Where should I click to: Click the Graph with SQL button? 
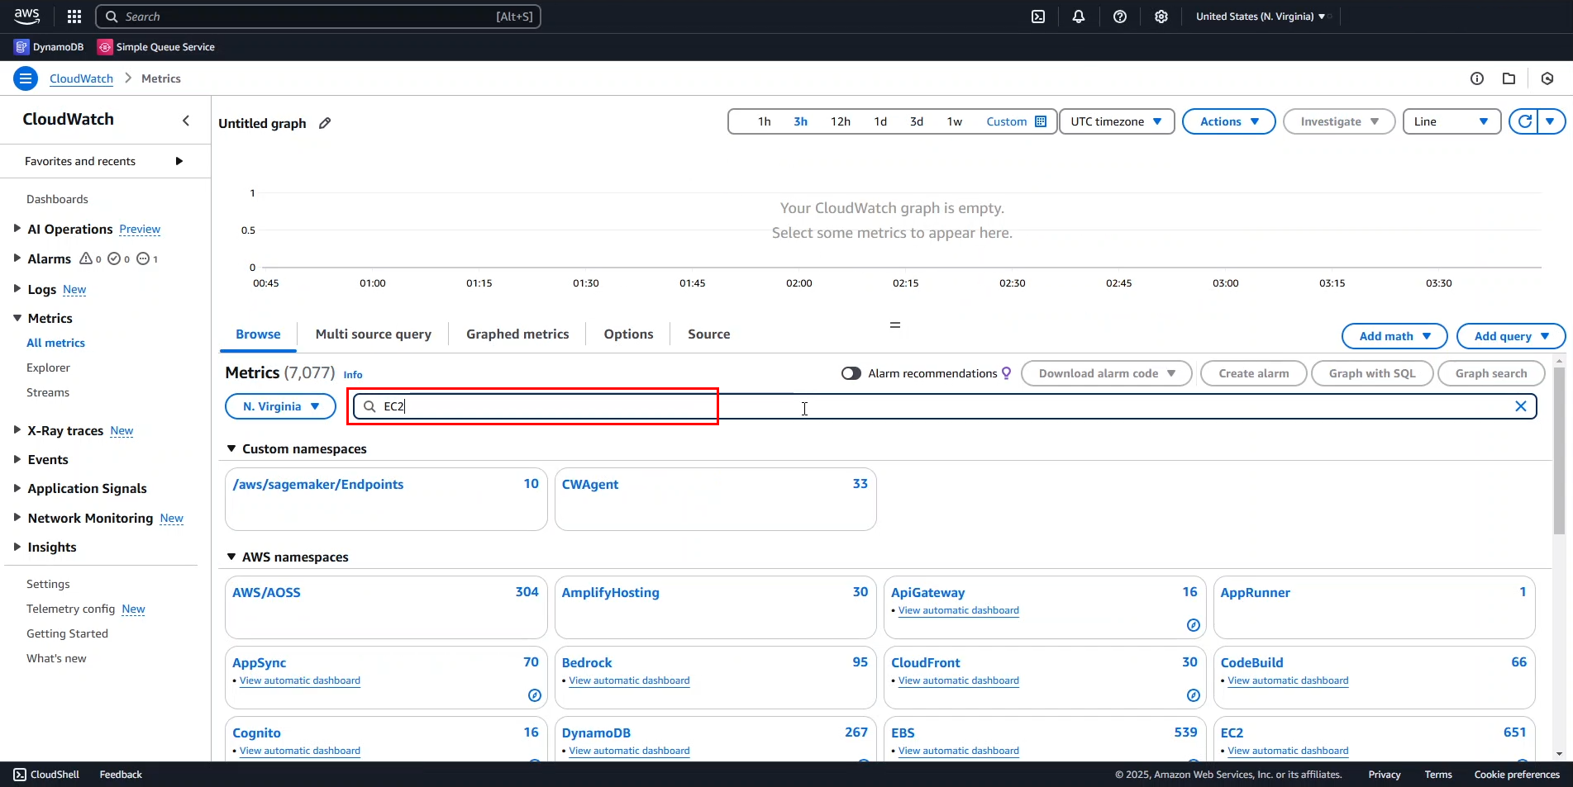1371,373
